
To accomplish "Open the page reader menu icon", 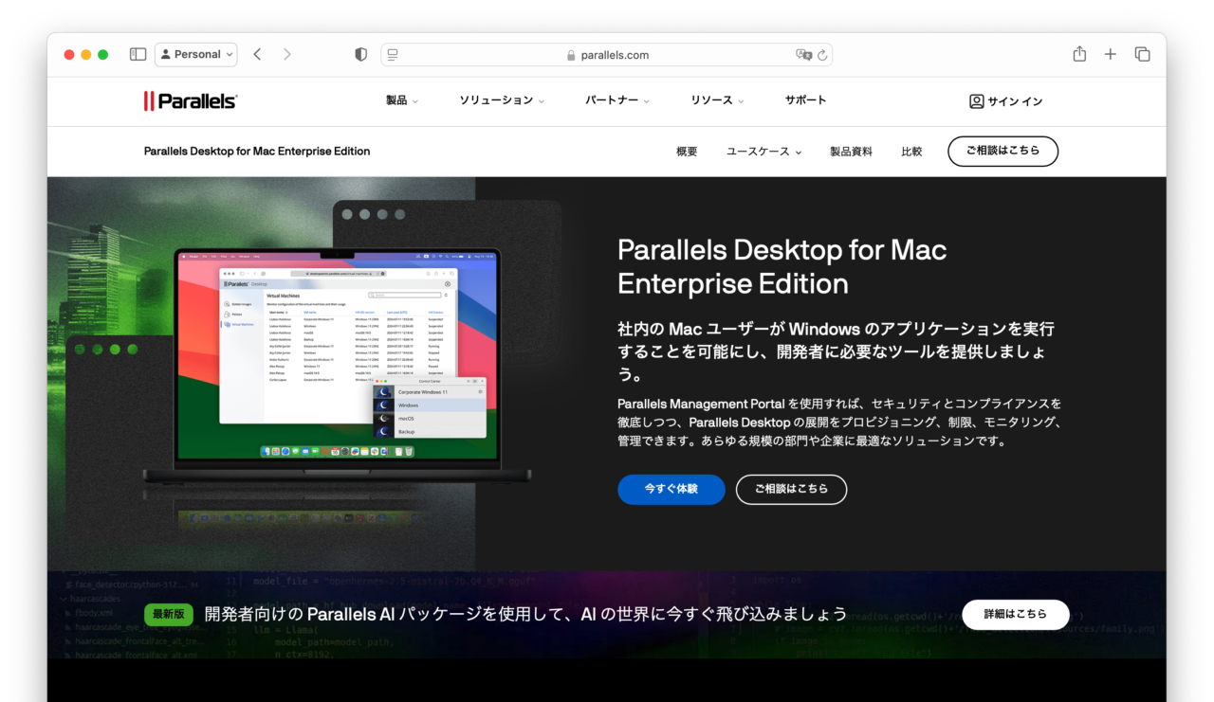I will [393, 55].
